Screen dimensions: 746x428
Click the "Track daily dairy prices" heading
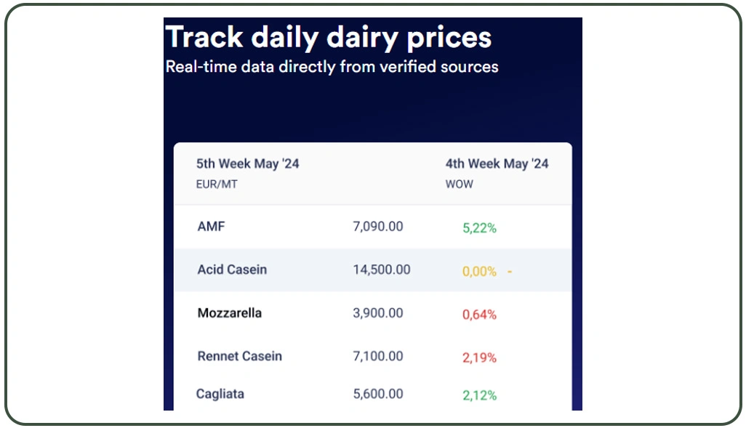(329, 37)
